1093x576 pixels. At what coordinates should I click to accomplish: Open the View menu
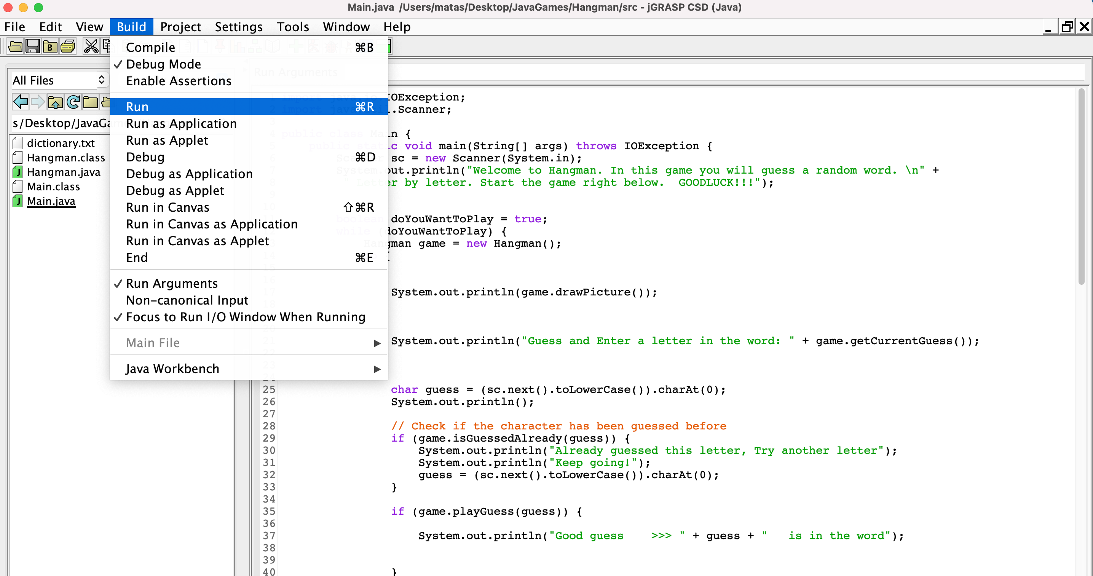click(x=89, y=27)
